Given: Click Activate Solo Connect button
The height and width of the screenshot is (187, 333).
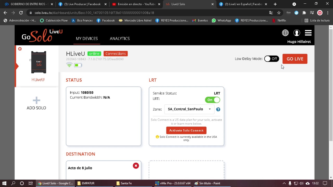Looking at the screenshot, I should pos(186,130).
